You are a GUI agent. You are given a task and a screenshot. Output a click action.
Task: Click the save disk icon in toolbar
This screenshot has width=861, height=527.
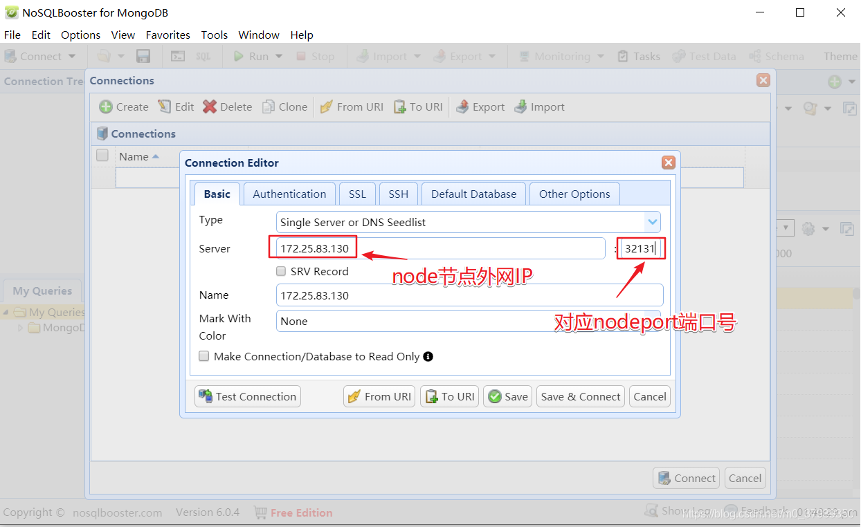[x=143, y=56]
